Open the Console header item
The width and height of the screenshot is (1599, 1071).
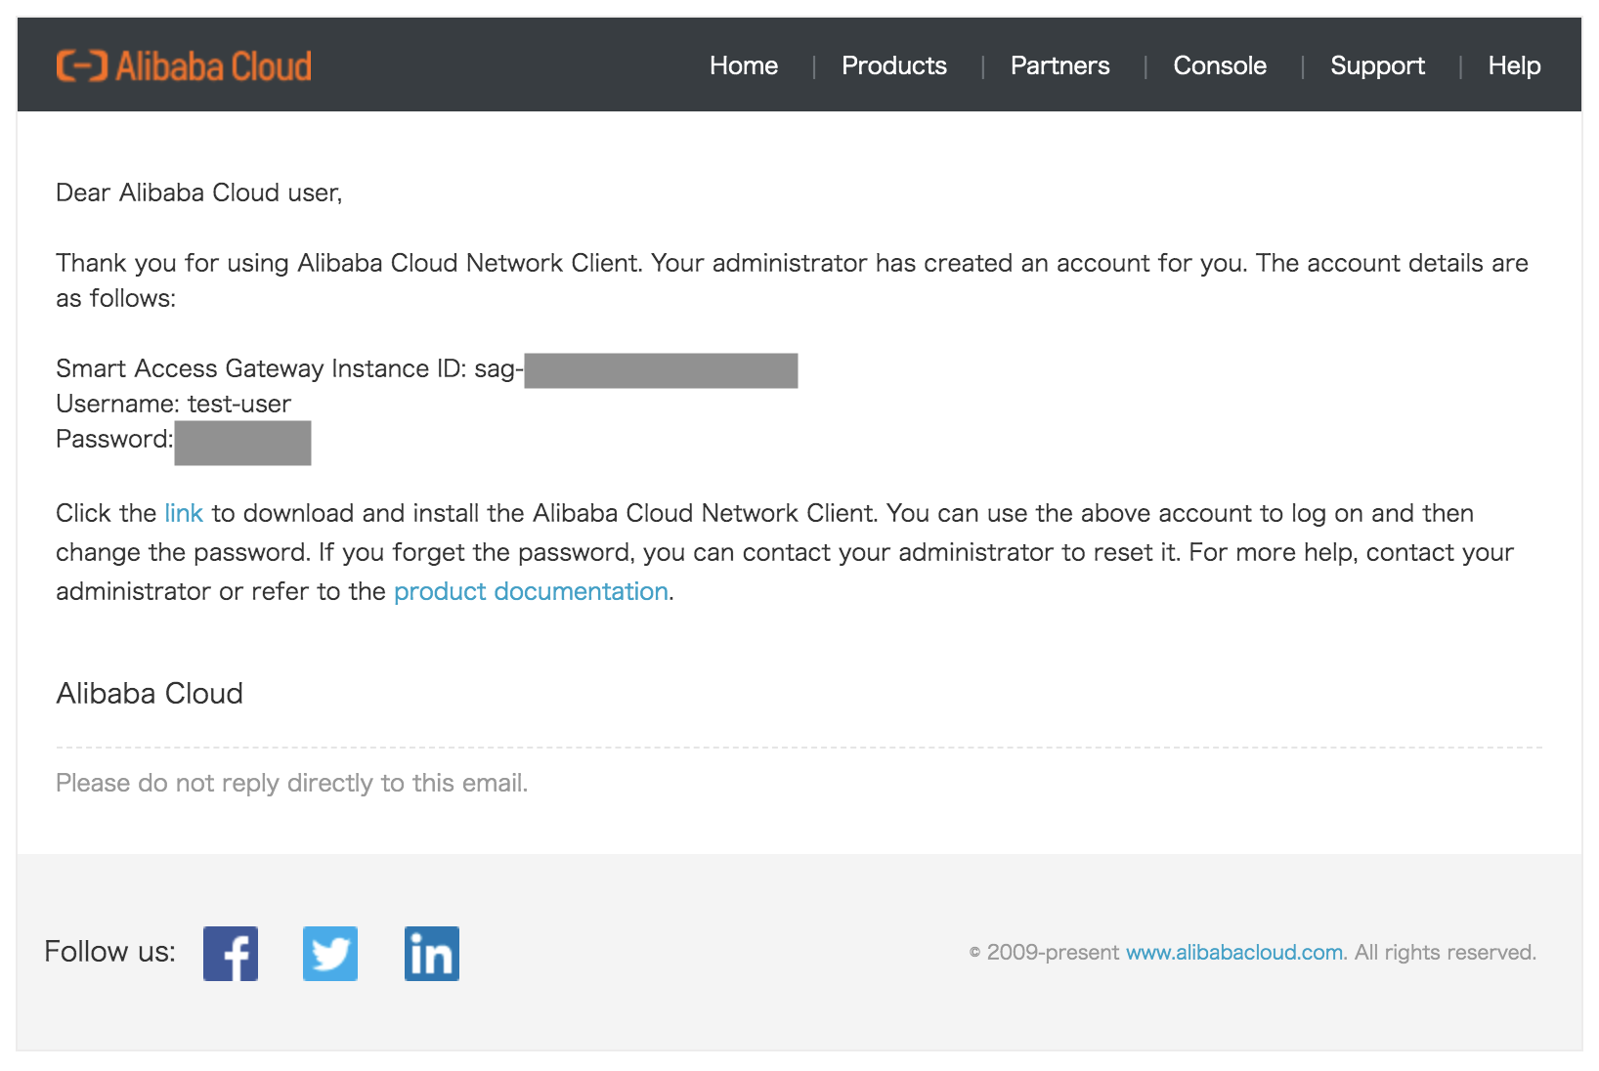(x=1220, y=65)
